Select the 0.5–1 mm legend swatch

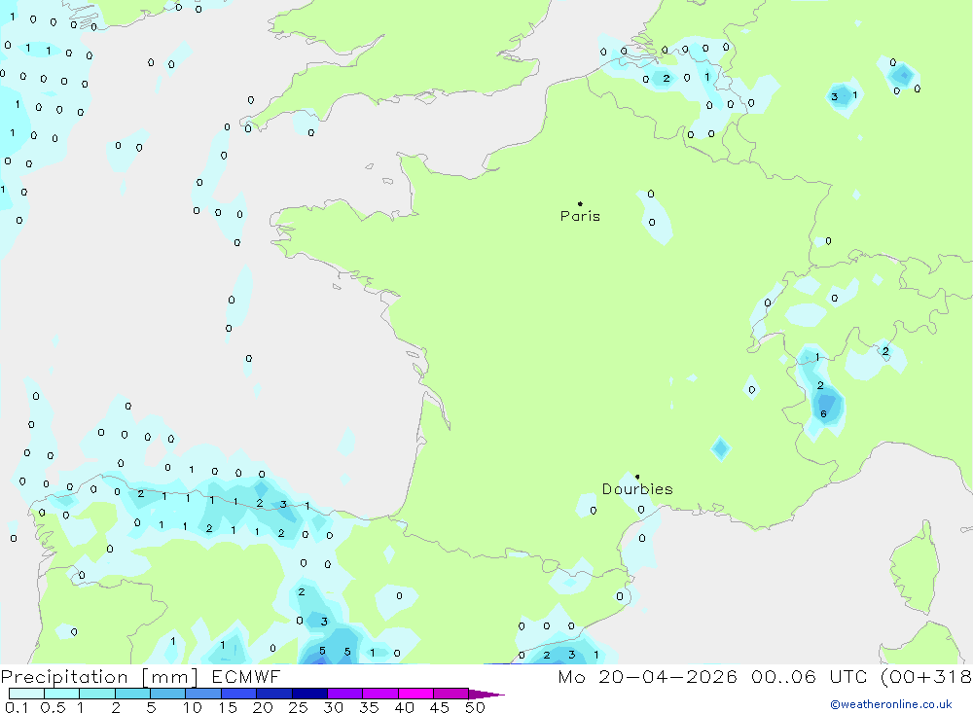point(61,694)
